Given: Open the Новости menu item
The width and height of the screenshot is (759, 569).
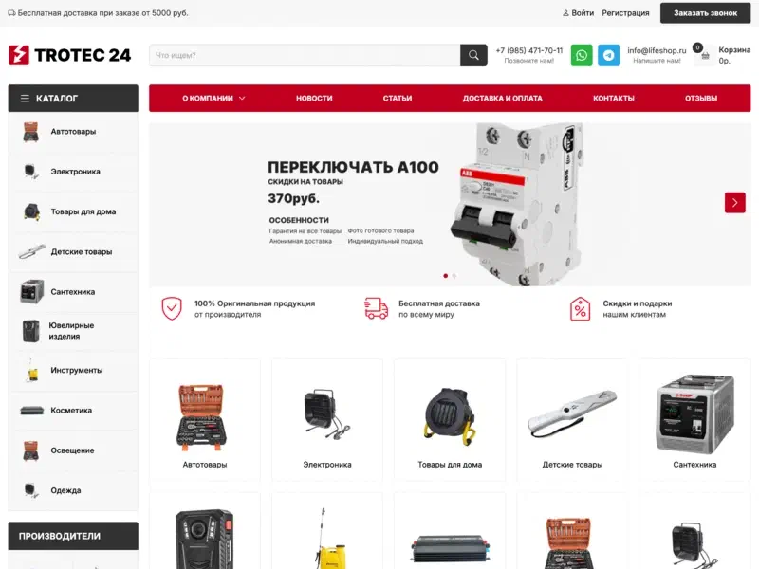Looking at the screenshot, I should coord(314,99).
